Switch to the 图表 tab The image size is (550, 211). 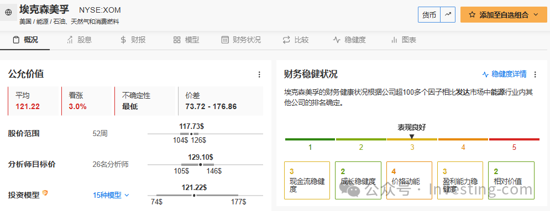coord(404,40)
